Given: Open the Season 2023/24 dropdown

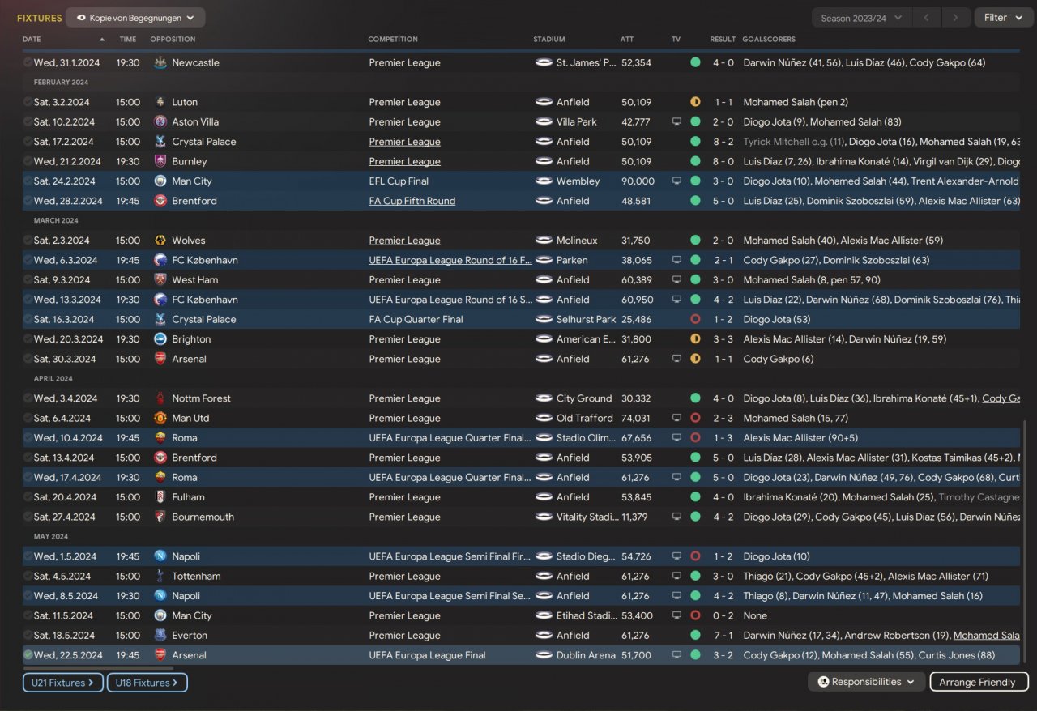Looking at the screenshot, I should point(861,18).
